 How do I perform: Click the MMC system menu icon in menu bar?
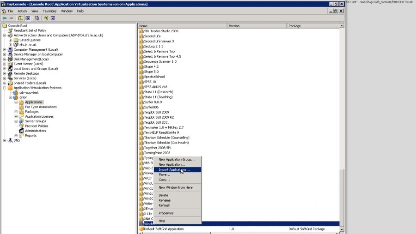tap(3, 11)
